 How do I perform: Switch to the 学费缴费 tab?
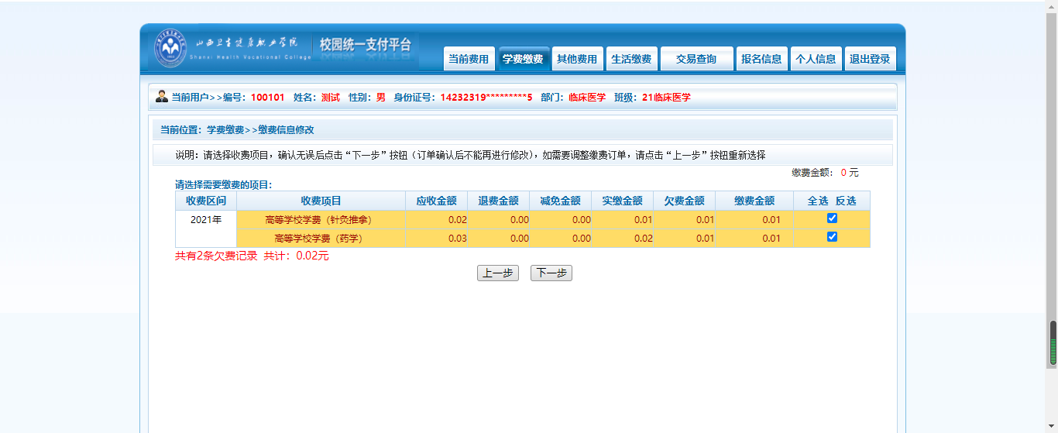[524, 59]
